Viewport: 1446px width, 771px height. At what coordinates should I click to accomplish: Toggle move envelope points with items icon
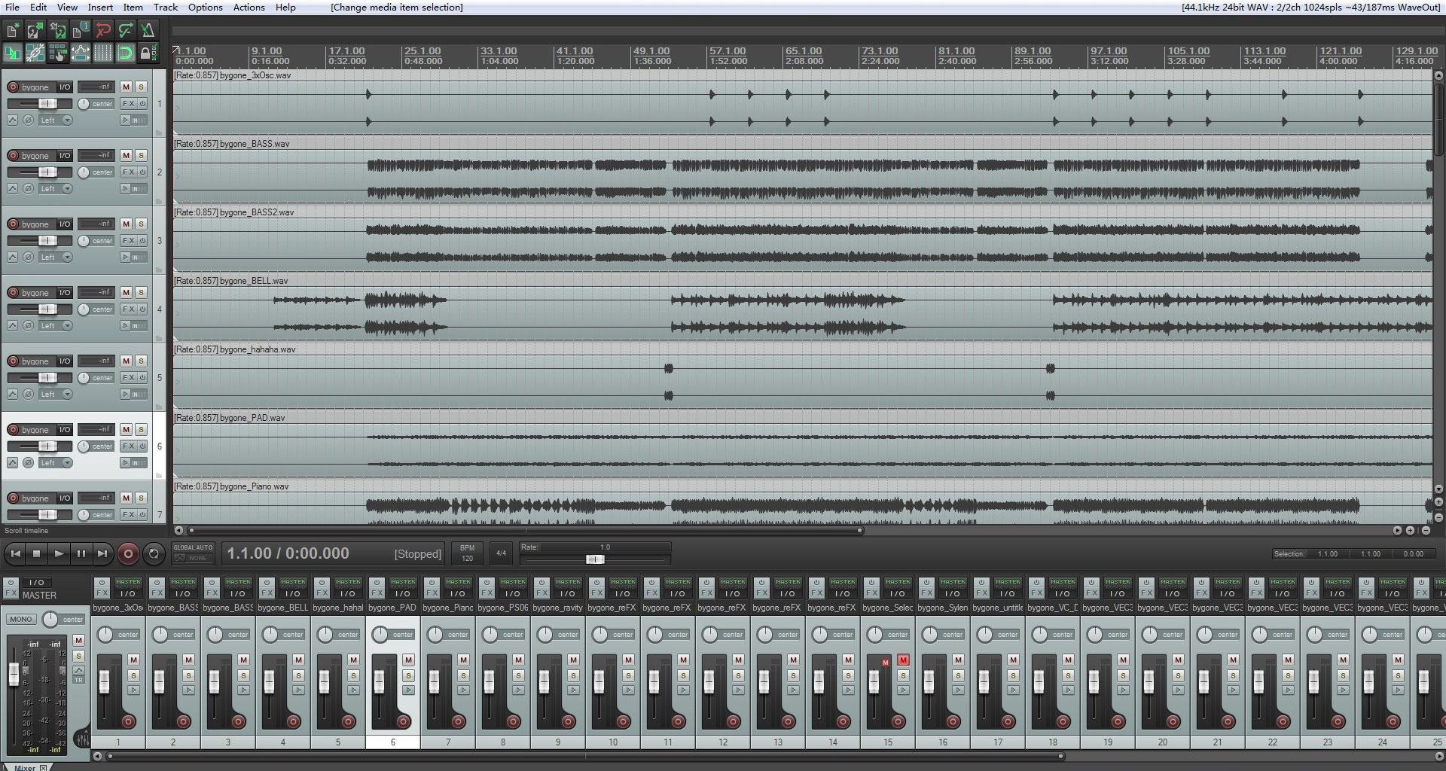[81, 53]
